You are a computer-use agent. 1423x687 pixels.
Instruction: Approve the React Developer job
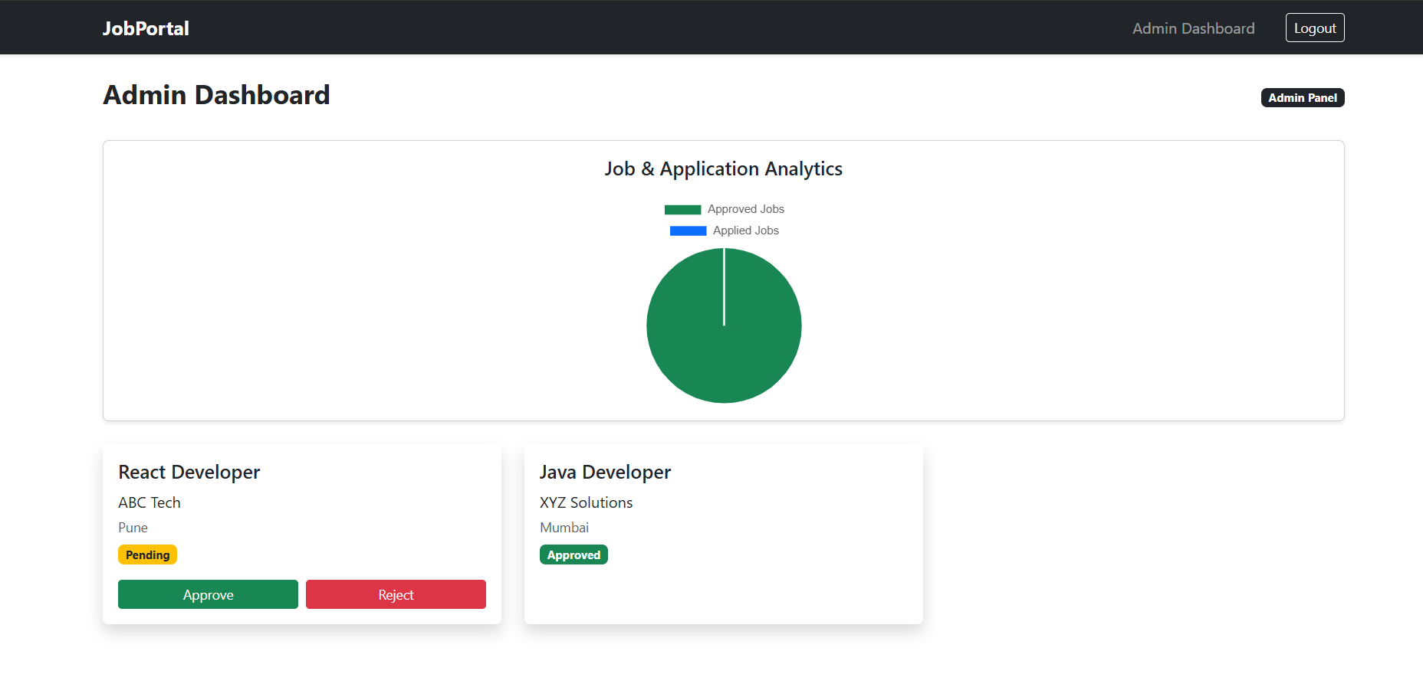click(208, 594)
